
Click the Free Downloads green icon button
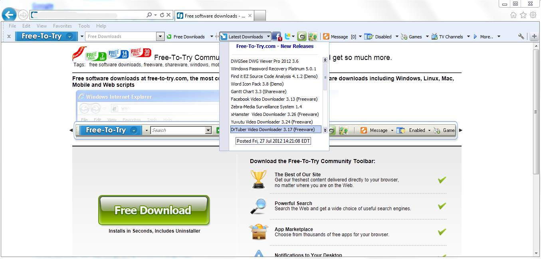(x=169, y=37)
